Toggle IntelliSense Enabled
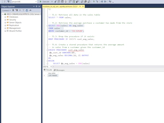This screenshot has width=164, height=123. (x=66, y=2)
